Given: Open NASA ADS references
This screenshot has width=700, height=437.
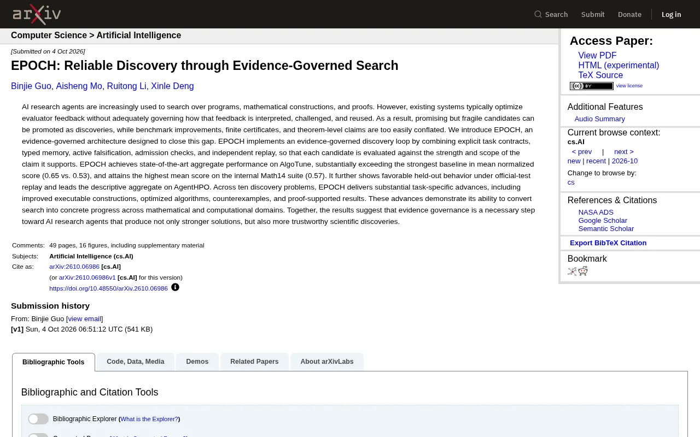Looking at the screenshot, I should 596,212.
